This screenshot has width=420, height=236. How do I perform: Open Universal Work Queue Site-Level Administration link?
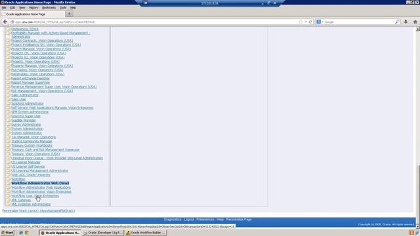point(57,158)
